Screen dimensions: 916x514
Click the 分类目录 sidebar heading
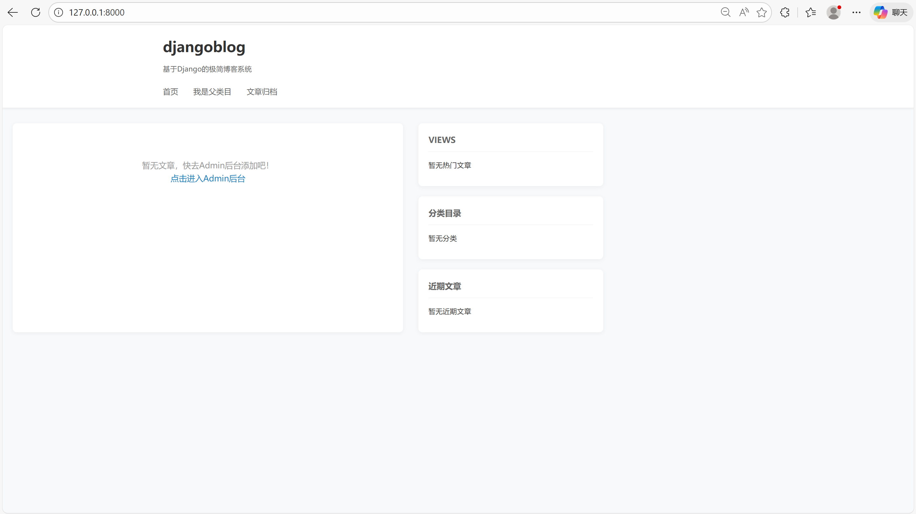444,213
